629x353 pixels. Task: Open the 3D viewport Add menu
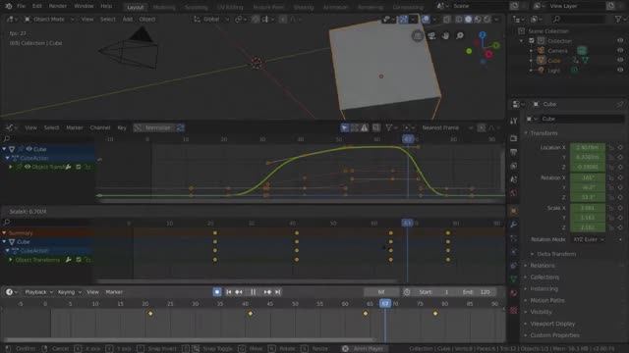tap(127, 19)
